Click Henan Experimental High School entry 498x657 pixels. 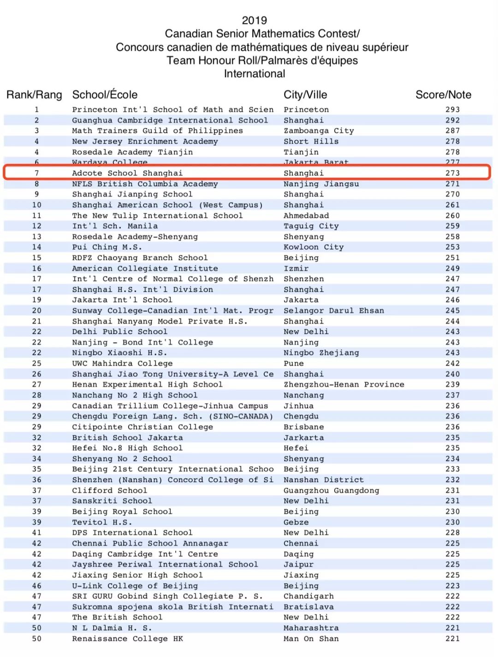coord(147,385)
